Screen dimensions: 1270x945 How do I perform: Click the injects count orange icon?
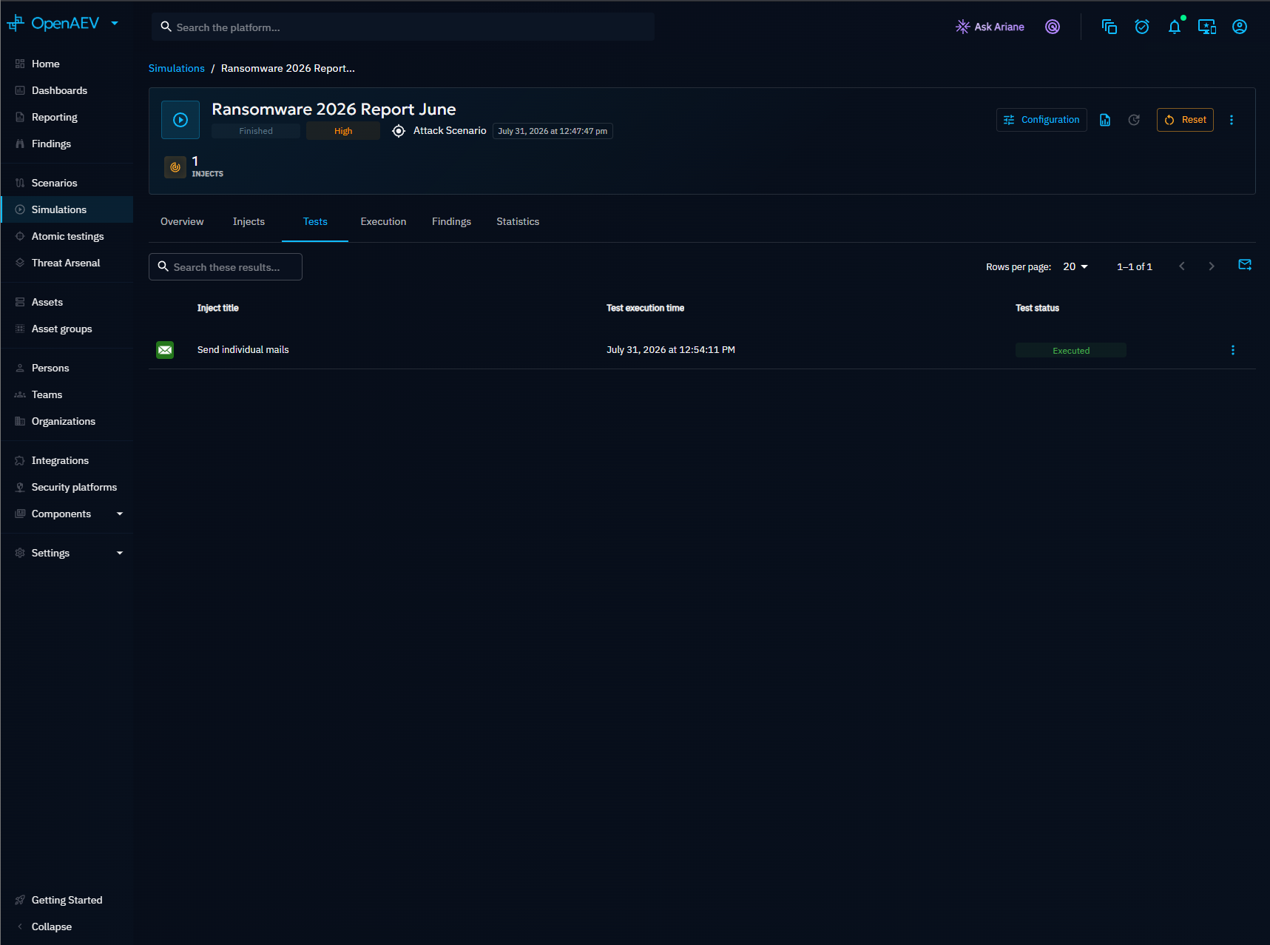[x=175, y=167]
